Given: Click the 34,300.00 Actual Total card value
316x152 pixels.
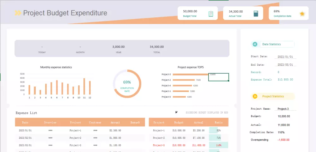Looking at the screenshot, I should click(236, 11).
